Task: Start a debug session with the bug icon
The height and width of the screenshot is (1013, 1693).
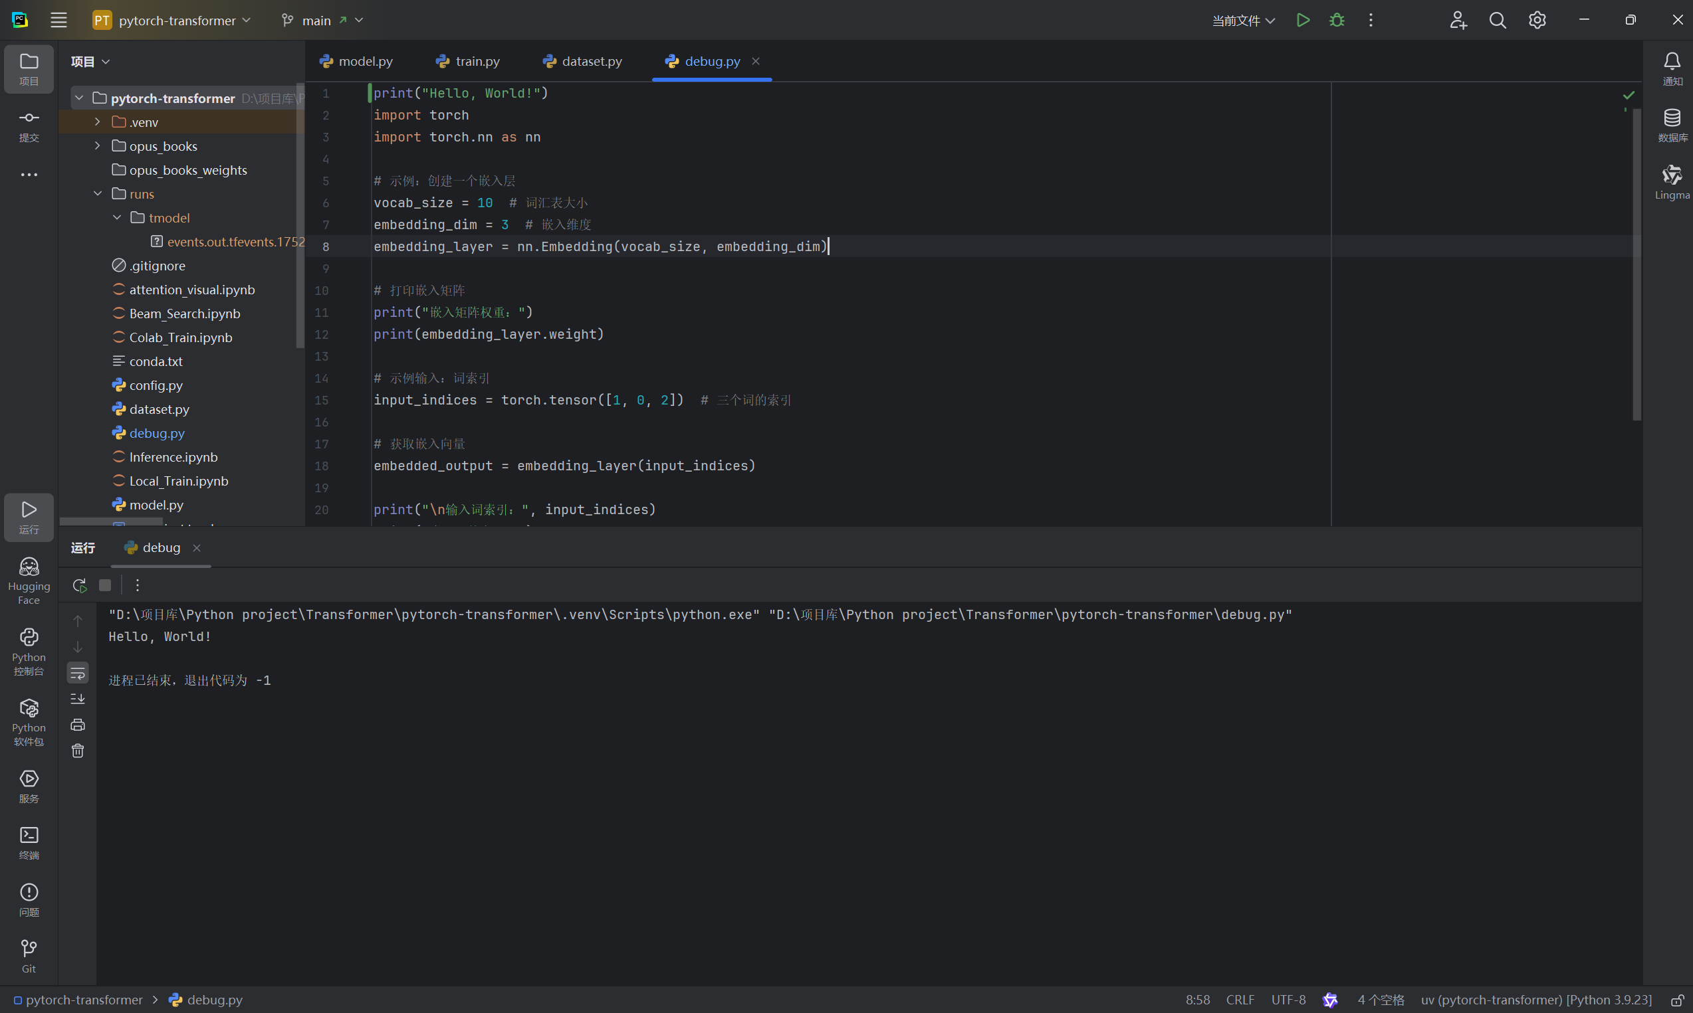Action: [1337, 21]
